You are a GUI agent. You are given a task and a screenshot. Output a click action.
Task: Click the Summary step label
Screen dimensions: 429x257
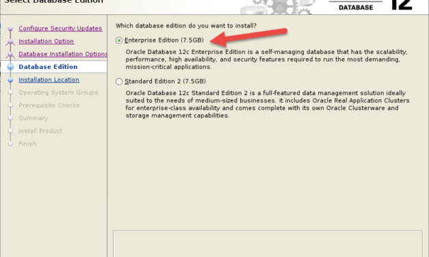click(34, 118)
